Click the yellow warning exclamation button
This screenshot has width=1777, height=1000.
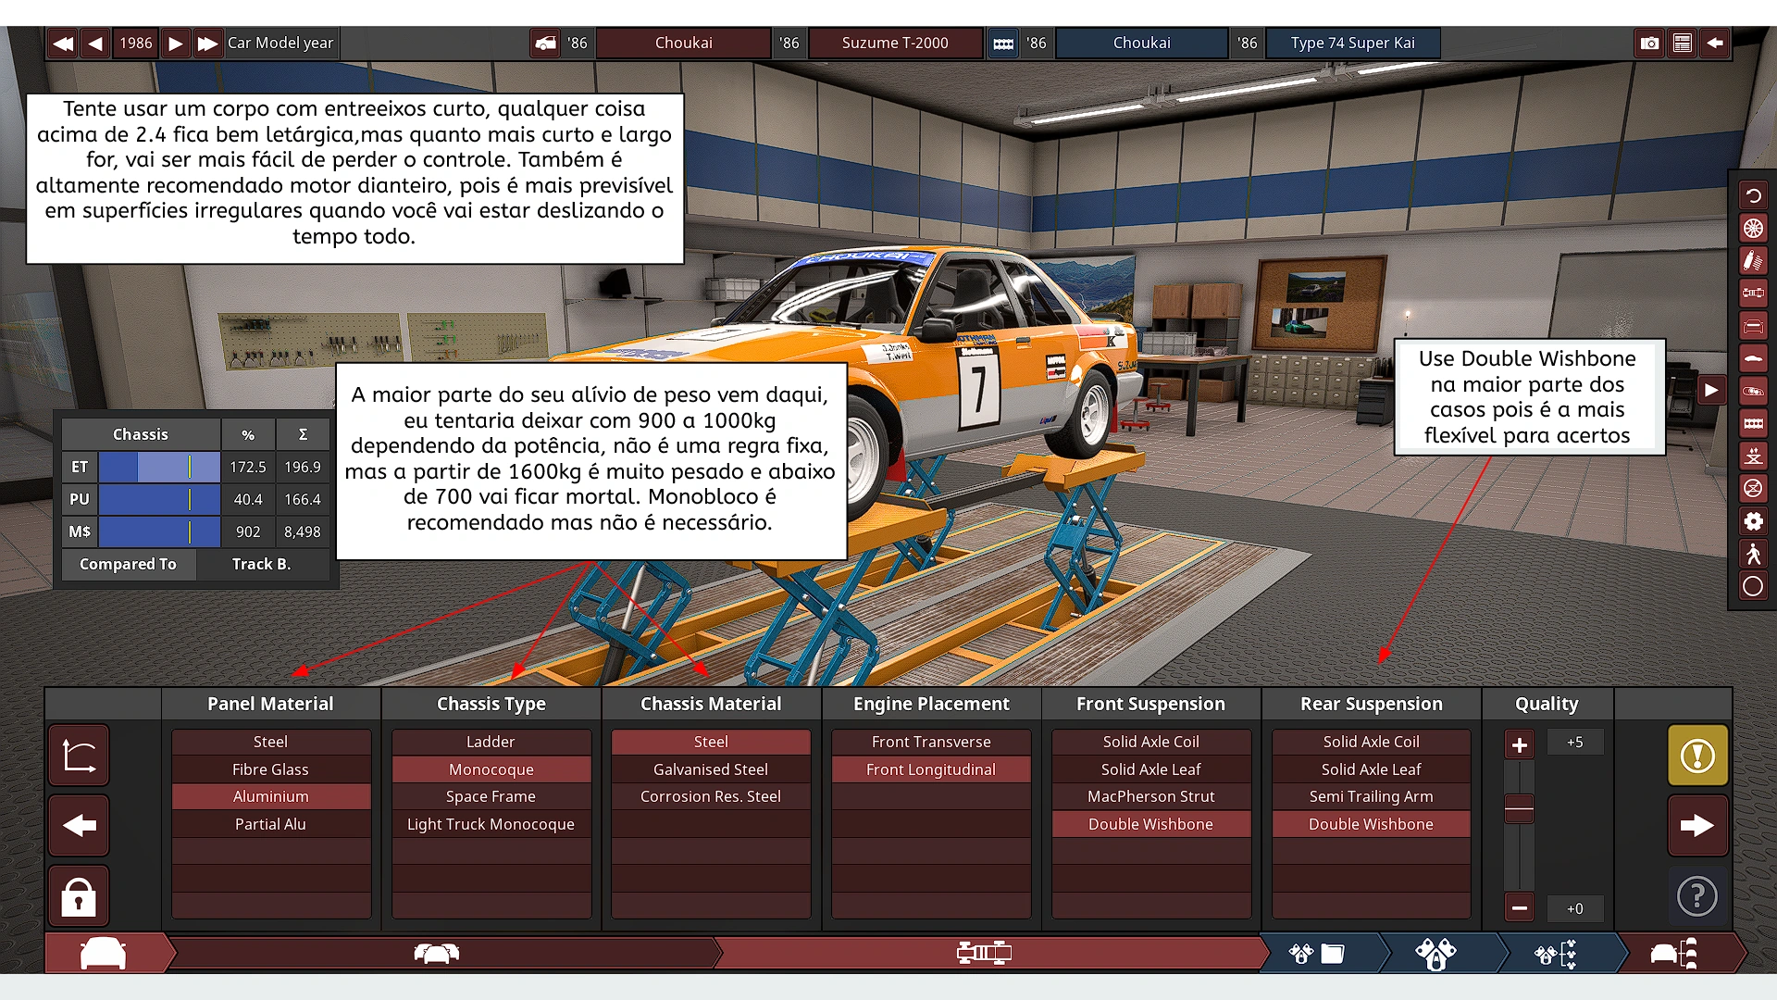pos(1697,756)
